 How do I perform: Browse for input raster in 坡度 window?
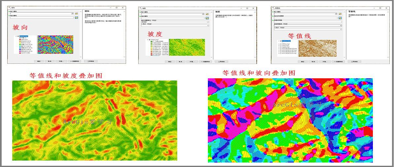(x=207, y=14)
